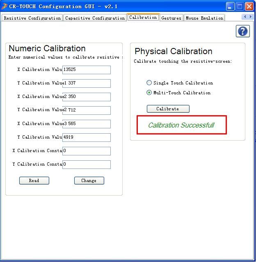This screenshot has width=256, height=262.
Task: Go to the Gestures tab
Action: 171,18
